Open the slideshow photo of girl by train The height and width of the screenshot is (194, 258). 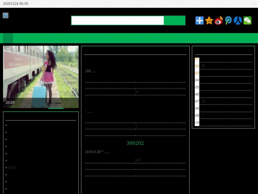(x=41, y=77)
